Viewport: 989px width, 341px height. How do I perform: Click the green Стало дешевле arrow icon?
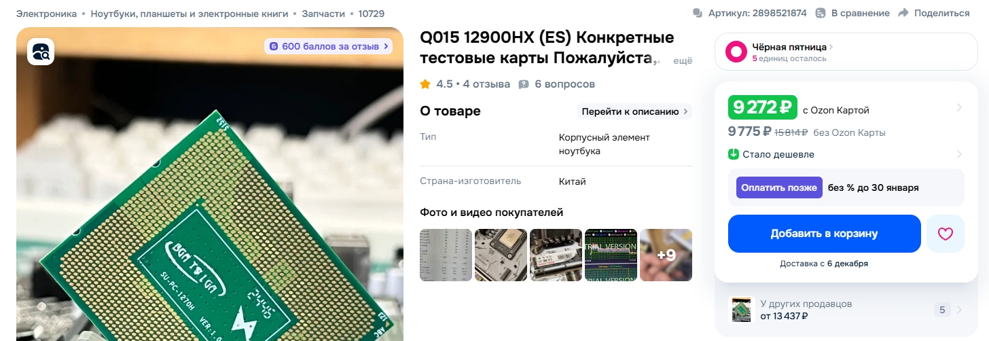(x=734, y=154)
